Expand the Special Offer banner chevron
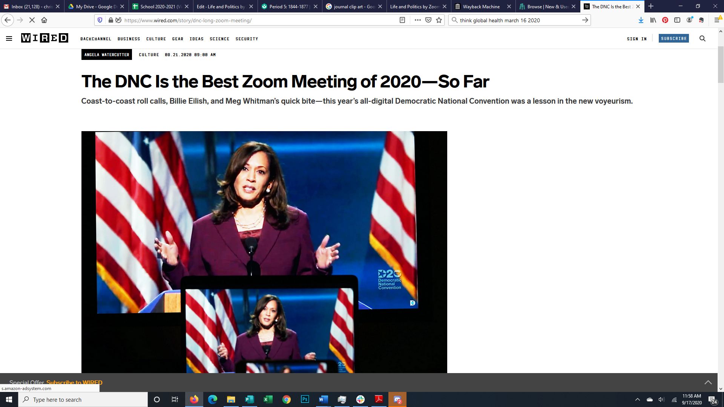 point(708,382)
